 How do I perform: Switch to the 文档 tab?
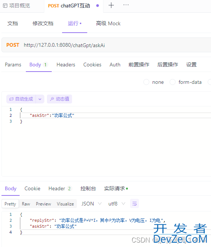(x=13, y=23)
